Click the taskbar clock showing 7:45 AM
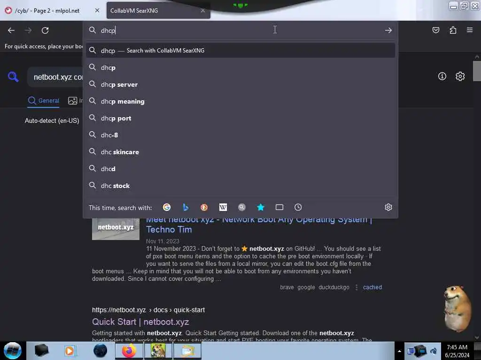Image resolution: width=481 pixels, height=360 pixels. 457,351
